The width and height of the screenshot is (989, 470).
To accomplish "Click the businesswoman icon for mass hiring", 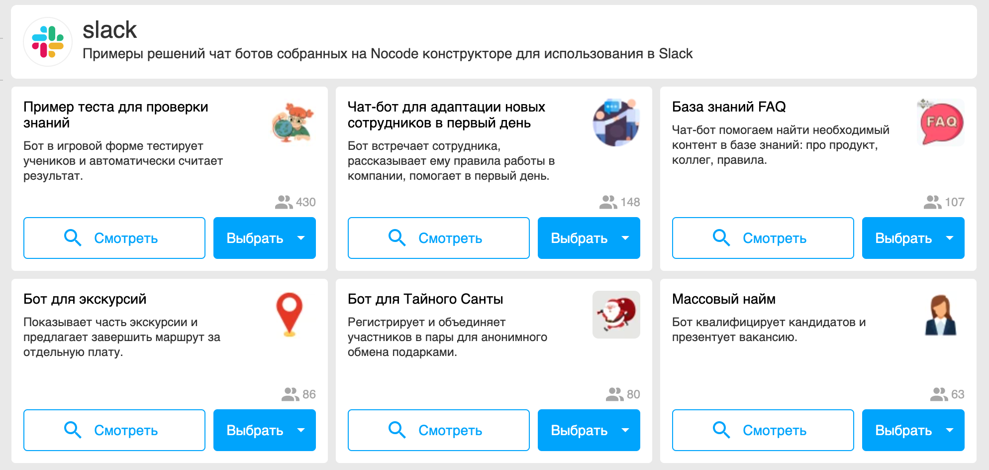I will click(940, 315).
